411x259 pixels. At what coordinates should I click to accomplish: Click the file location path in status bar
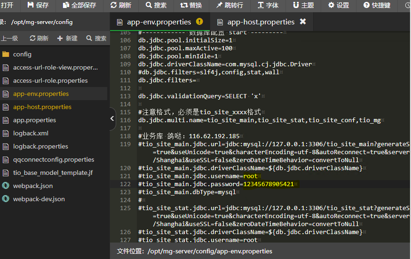tap(210, 251)
